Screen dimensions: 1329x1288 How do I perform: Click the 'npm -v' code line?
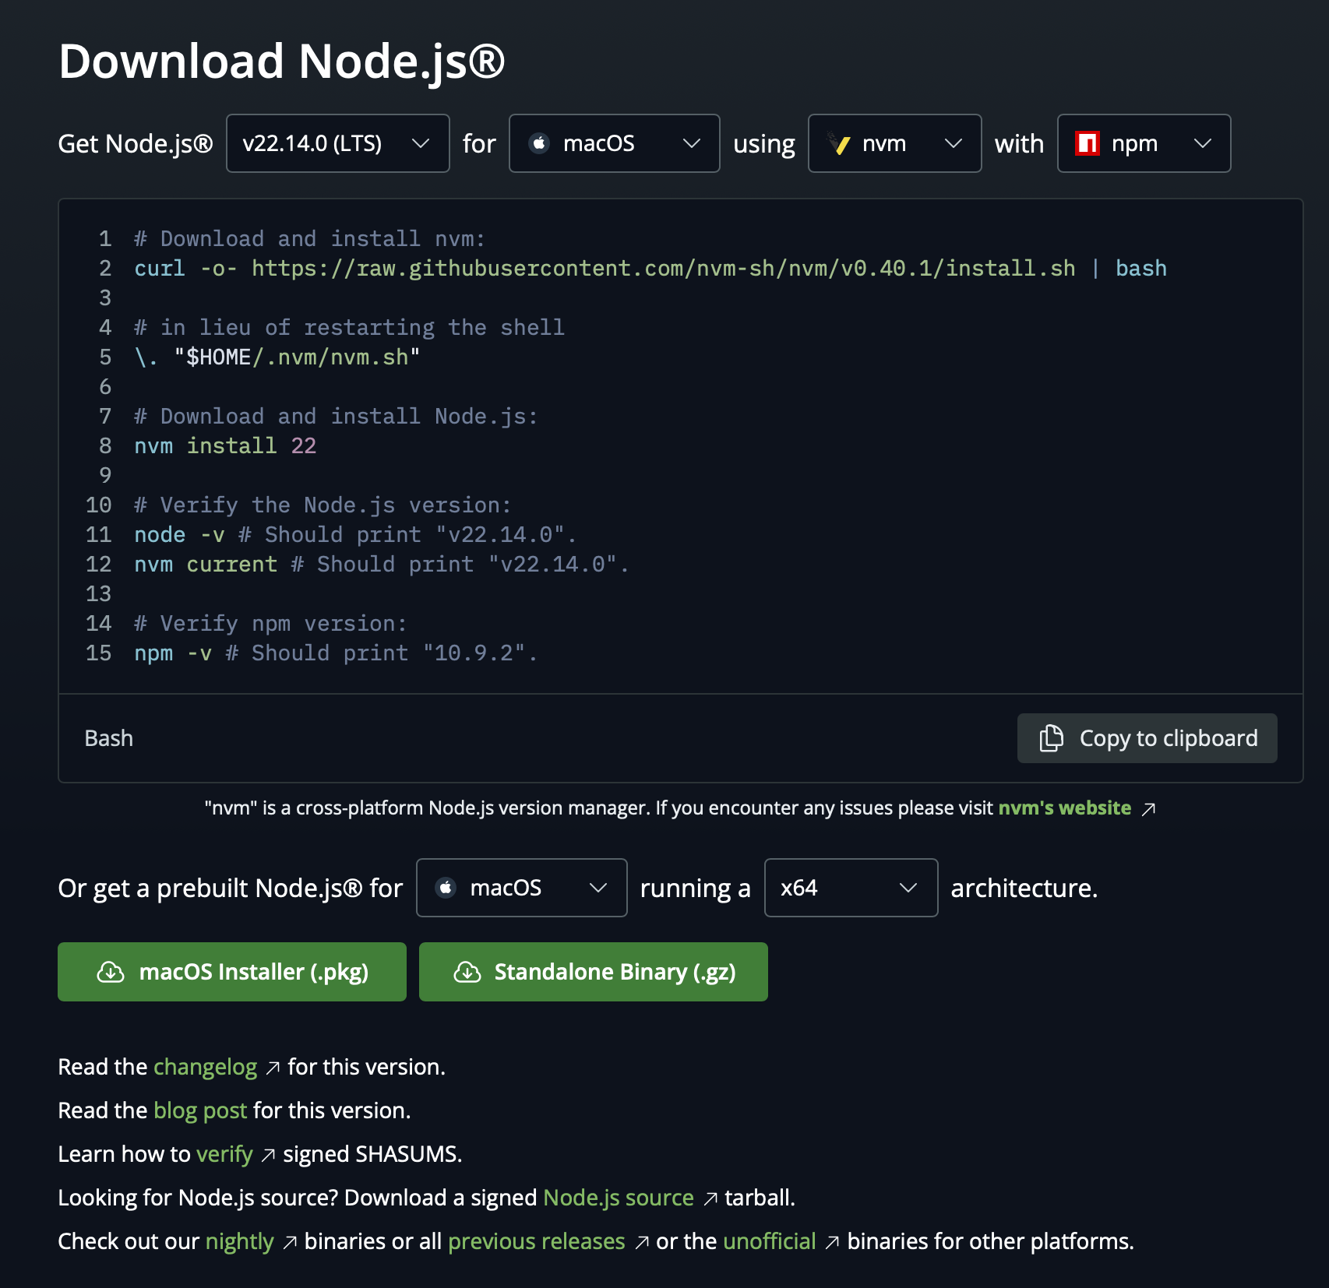coord(336,653)
